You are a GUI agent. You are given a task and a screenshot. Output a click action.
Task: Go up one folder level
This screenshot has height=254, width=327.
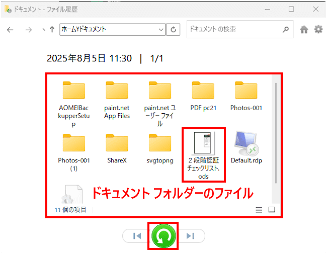[52, 29]
